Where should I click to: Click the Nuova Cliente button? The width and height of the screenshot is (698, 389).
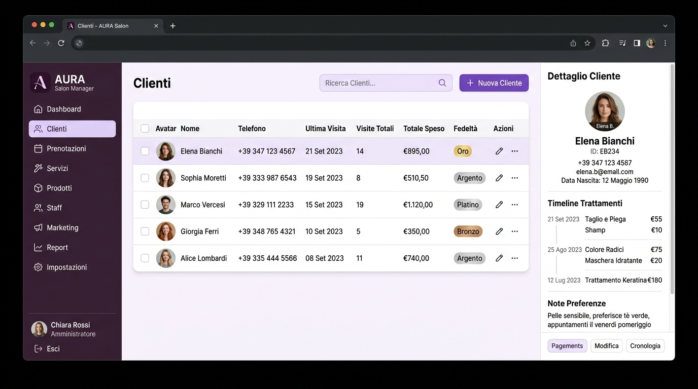pyautogui.click(x=494, y=83)
